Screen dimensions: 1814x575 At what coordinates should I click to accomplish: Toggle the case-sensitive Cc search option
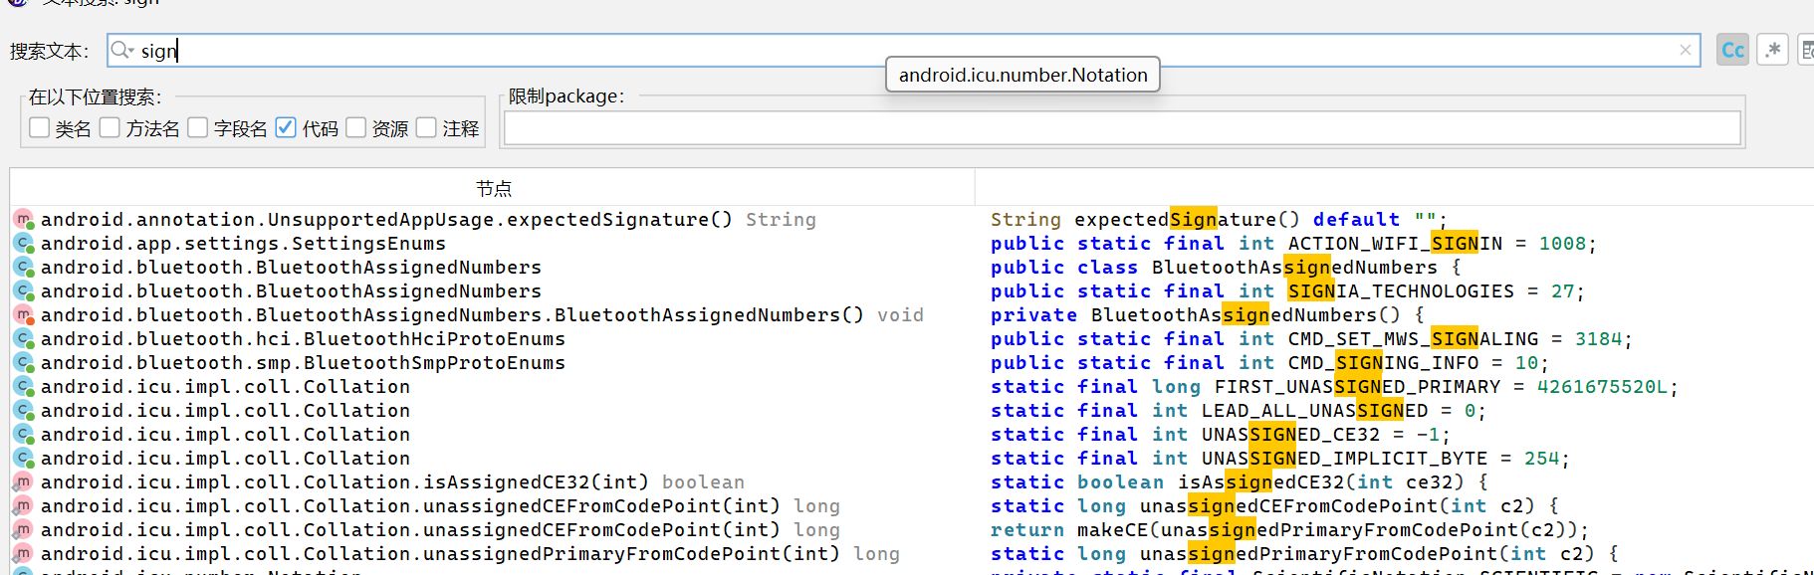[x=1732, y=50]
